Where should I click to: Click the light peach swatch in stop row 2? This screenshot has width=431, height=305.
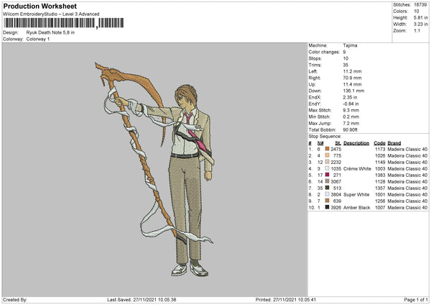[327, 155]
